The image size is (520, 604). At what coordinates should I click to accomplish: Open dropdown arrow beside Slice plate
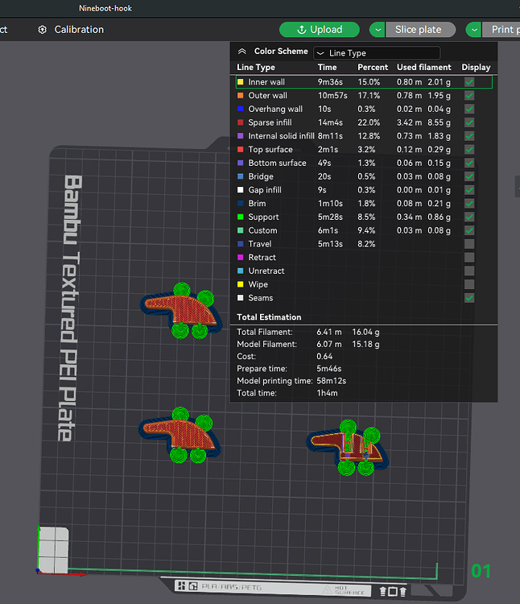(x=378, y=30)
